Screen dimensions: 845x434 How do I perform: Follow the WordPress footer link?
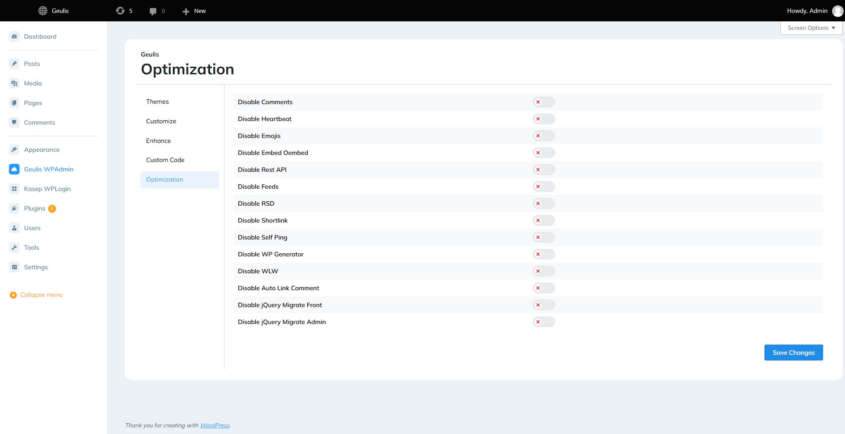pos(215,425)
